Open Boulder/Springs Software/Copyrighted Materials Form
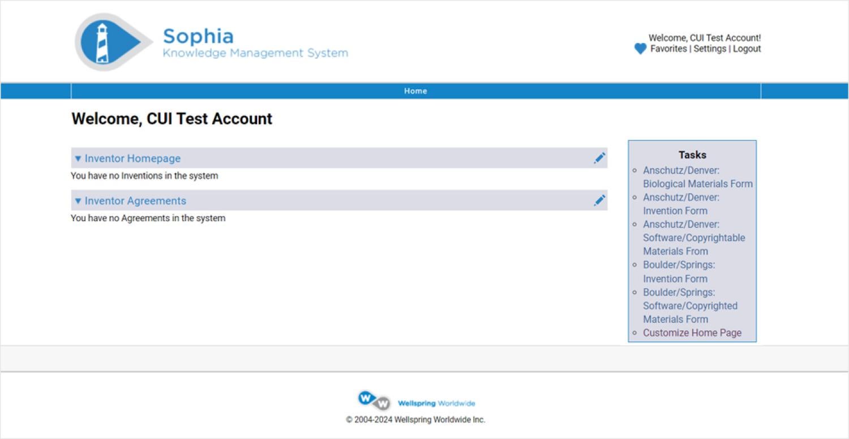 (x=691, y=305)
